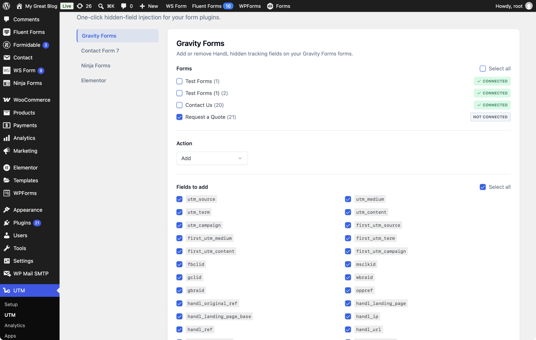Open the Action dropdown set to Add
Image resolution: width=536 pixels, height=340 pixels.
coord(212,158)
